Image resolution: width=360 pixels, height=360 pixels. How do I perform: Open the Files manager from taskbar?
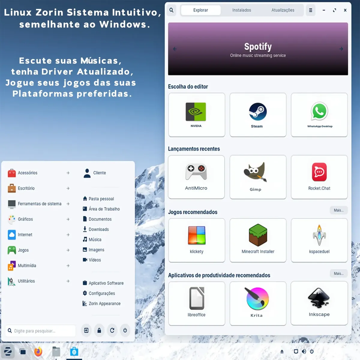click(x=56, y=352)
